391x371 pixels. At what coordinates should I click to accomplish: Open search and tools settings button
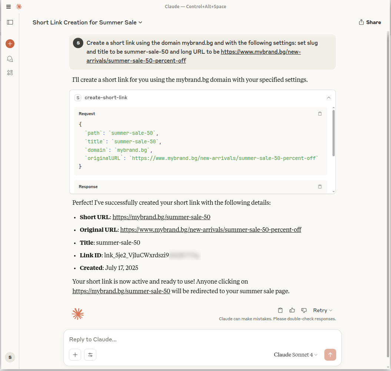tap(90, 355)
